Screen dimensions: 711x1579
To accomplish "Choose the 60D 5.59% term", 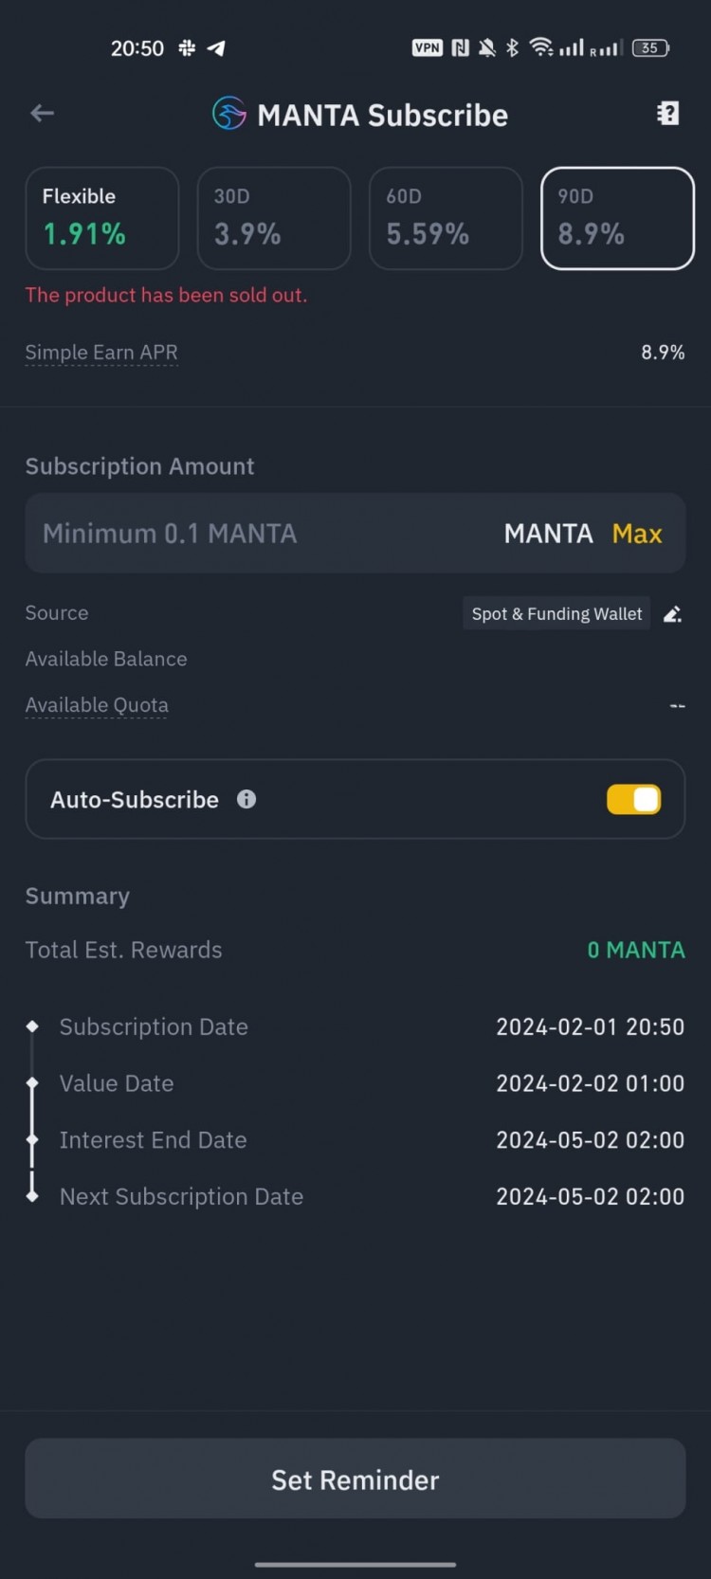I will tap(446, 218).
